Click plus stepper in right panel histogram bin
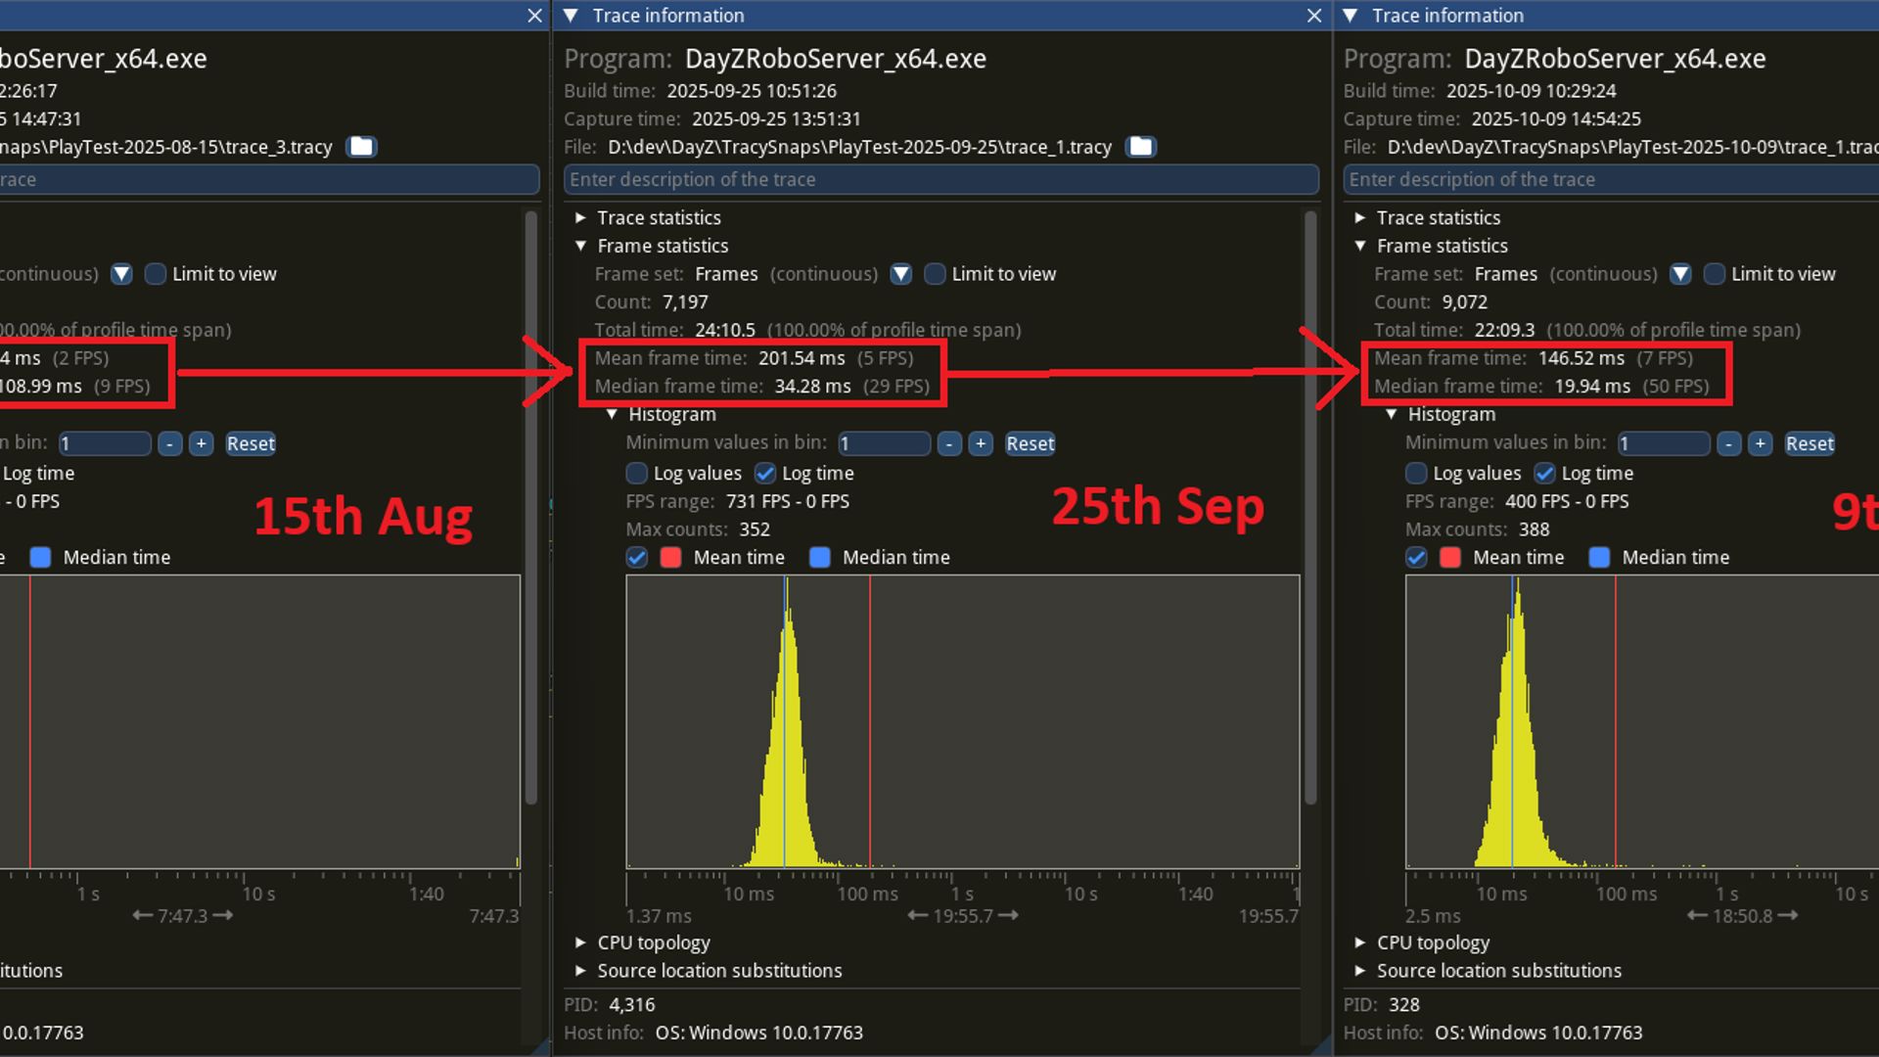 point(1760,443)
